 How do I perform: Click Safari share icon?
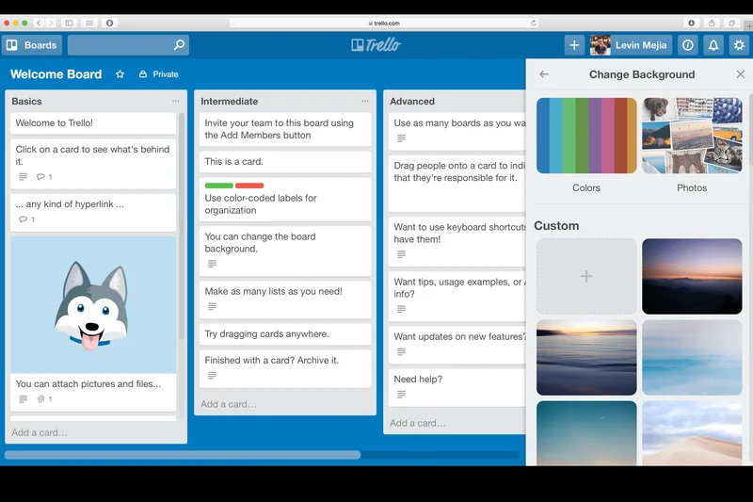[712, 23]
